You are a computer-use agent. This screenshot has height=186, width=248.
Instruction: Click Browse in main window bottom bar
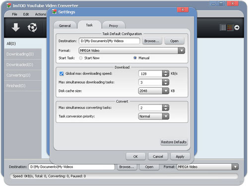tap(127, 167)
